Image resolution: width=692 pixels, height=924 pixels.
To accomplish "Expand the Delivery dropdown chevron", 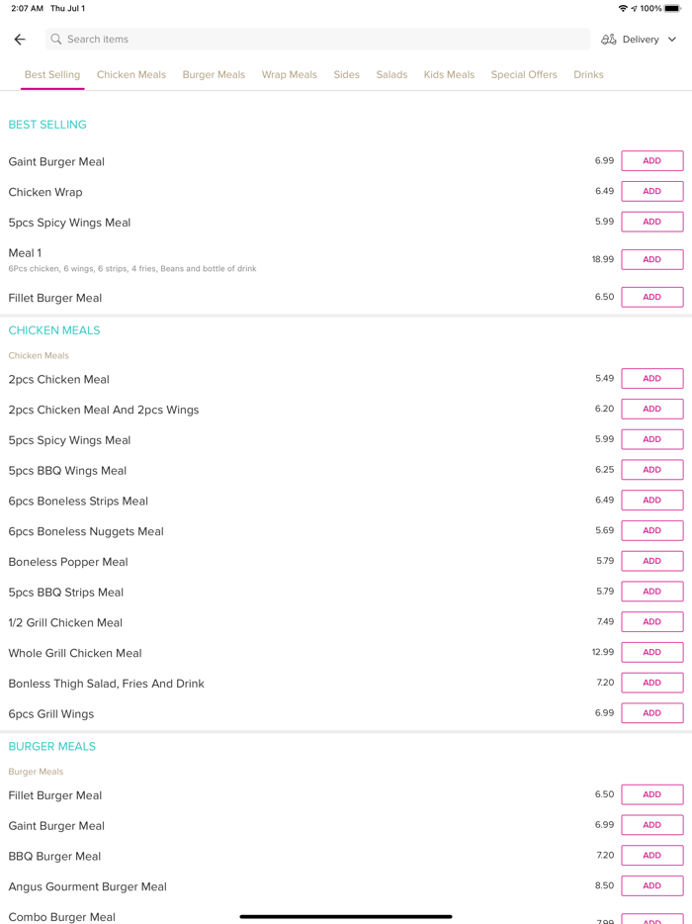I will [672, 40].
